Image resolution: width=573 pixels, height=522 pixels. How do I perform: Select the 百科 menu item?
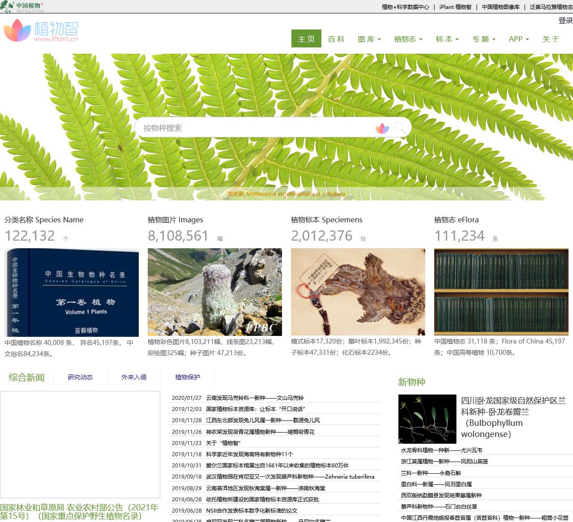[x=336, y=39]
